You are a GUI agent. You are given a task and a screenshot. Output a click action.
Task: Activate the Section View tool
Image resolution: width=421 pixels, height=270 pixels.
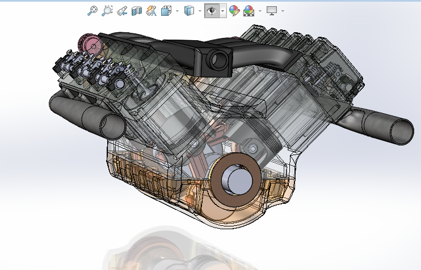coord(137,11)
